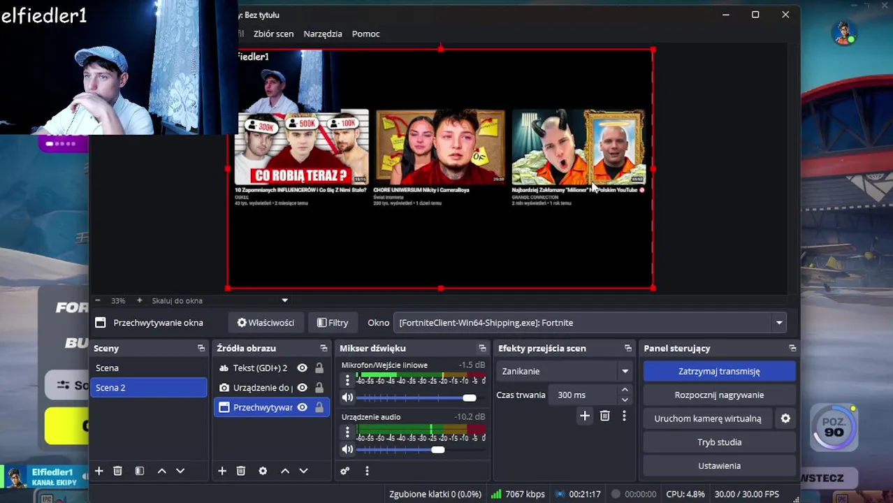This screenshot has width=893, height=503.
Task: Toggle lock on Tekst (GDI+) 2 source
Action: coord(319,368)
